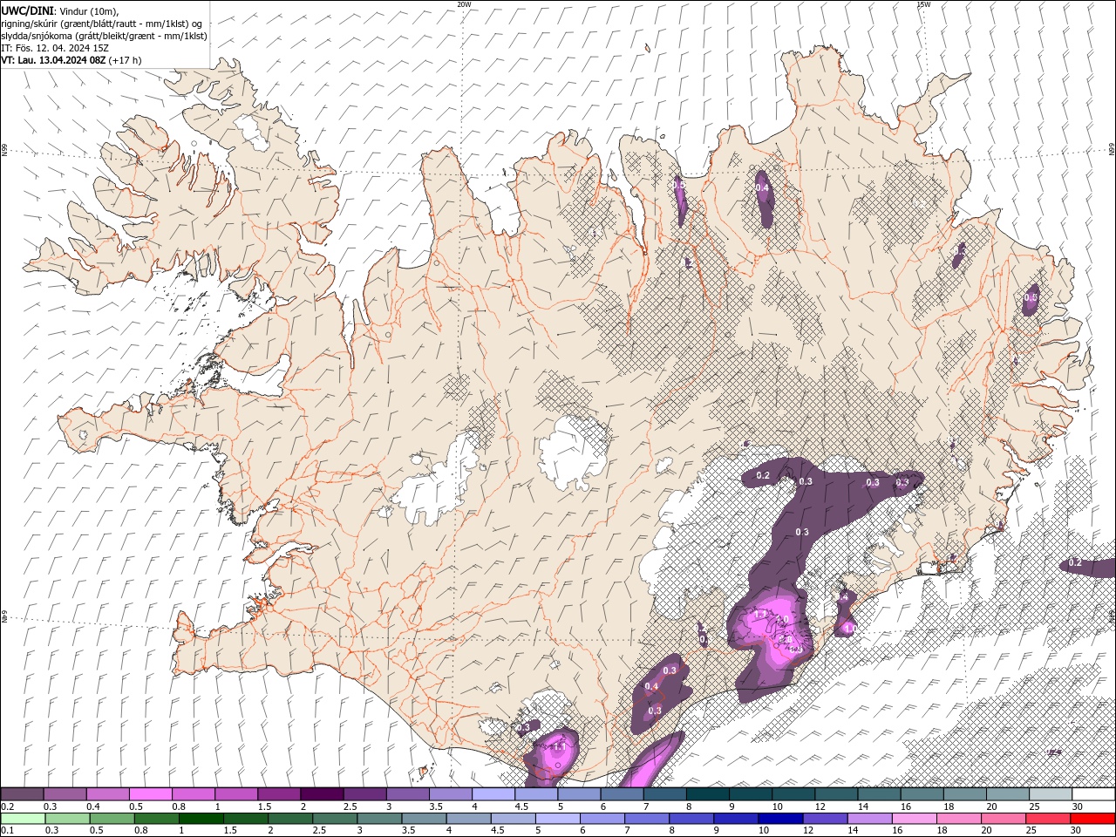
Task: Click the '0.1' label on the green rain scale
Action: 7,830
